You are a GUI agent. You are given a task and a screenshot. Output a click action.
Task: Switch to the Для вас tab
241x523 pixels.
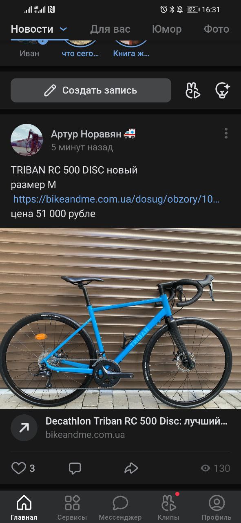[110, 29]
